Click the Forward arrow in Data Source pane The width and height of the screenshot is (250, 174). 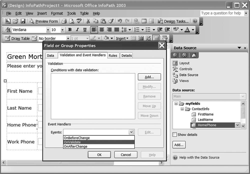(184, 55)
